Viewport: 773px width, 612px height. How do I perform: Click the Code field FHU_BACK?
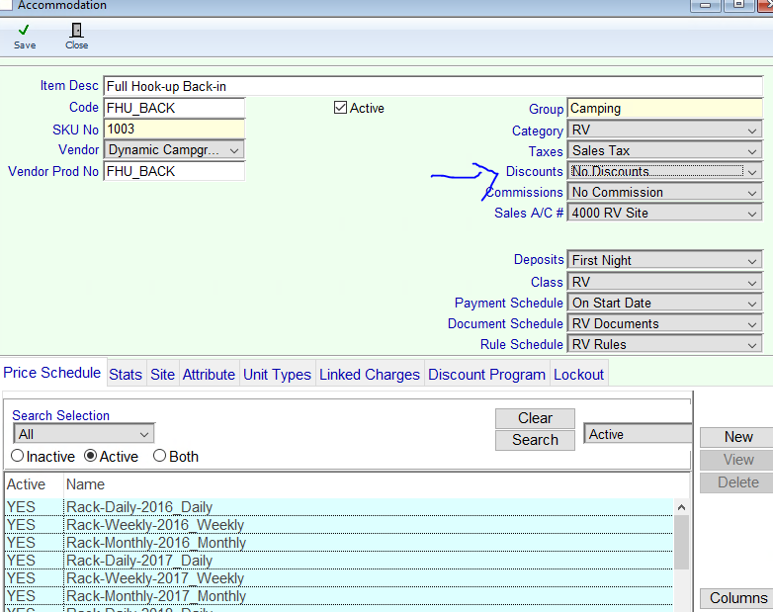pos(174,108)
